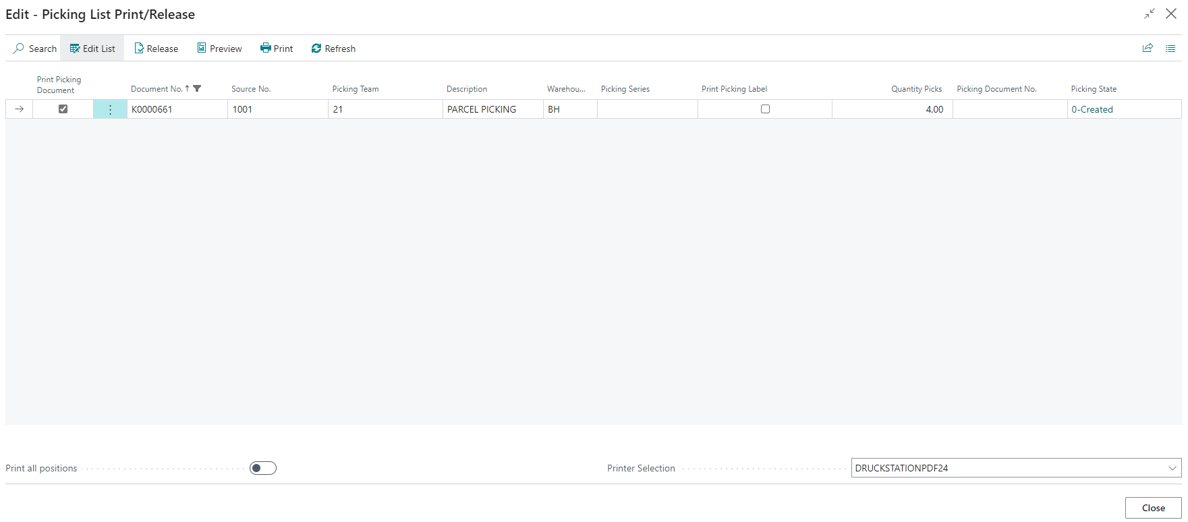Expand the Printer Selection dropdown
1188x522 pixels.
[x=1172, y=468]
